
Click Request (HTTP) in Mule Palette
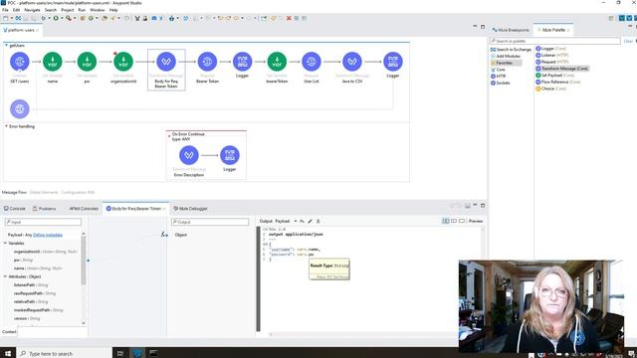click(551, 62)
